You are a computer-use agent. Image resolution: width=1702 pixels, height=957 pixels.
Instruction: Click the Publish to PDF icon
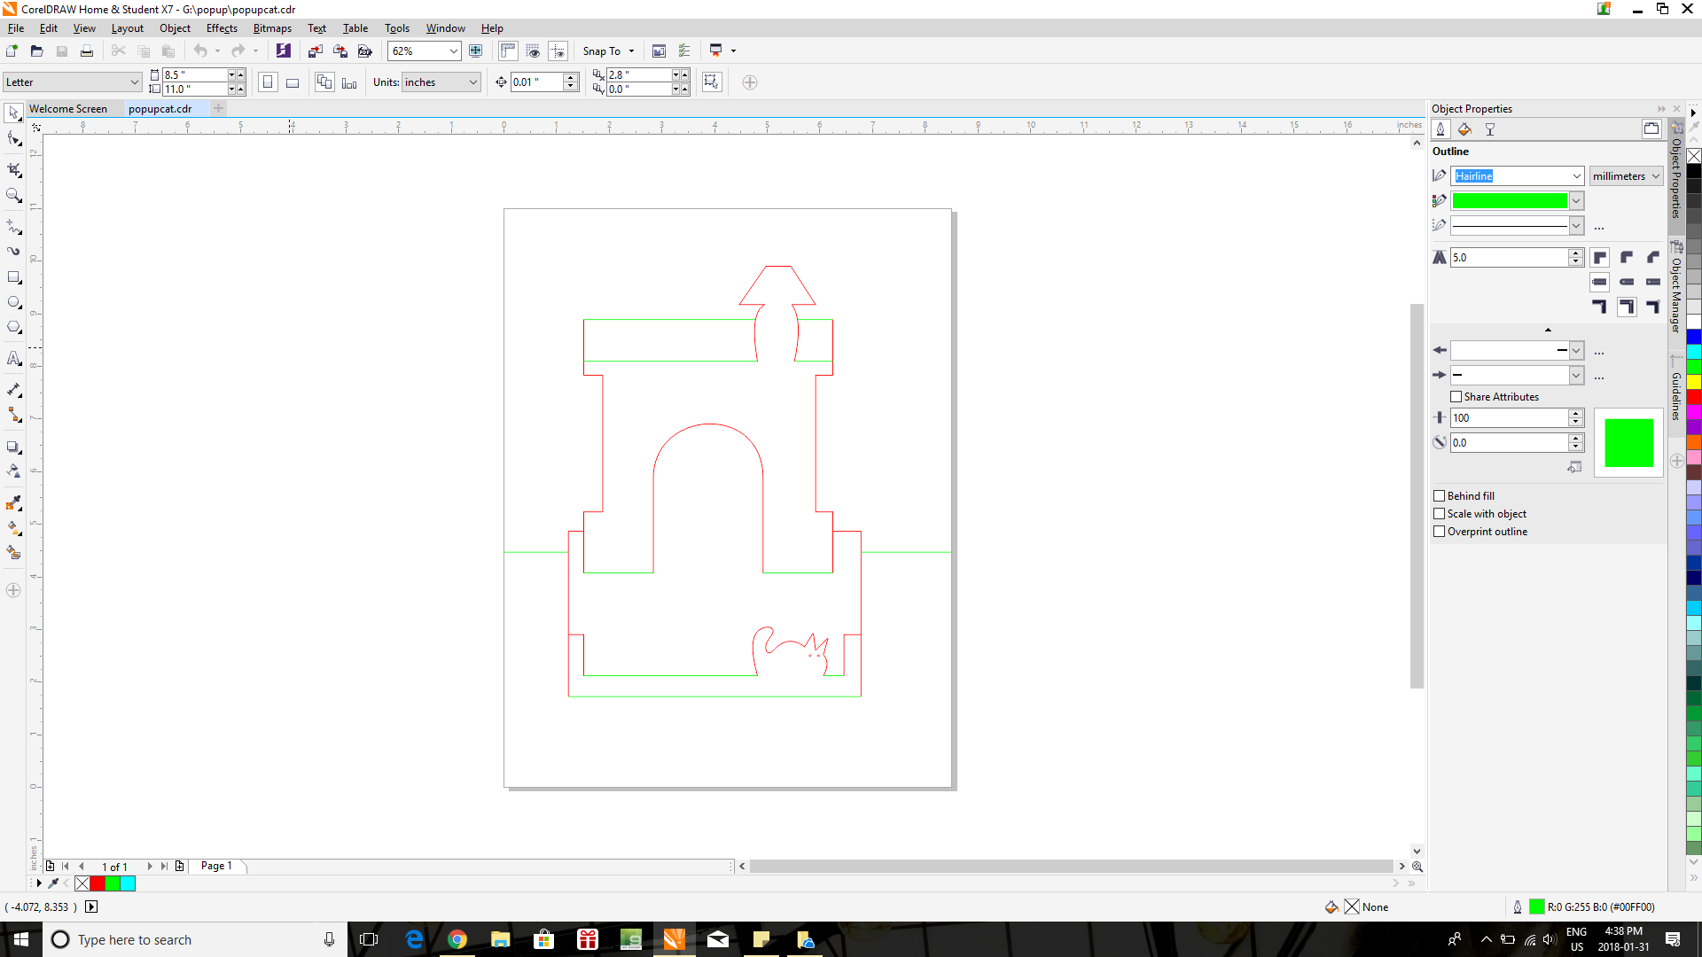point(364,51)
